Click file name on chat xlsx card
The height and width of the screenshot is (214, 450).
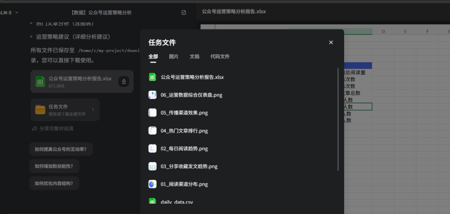[80, 78]
